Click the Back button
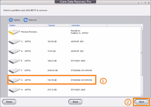Viewport: 151px width, 107px height. point(75,102)
